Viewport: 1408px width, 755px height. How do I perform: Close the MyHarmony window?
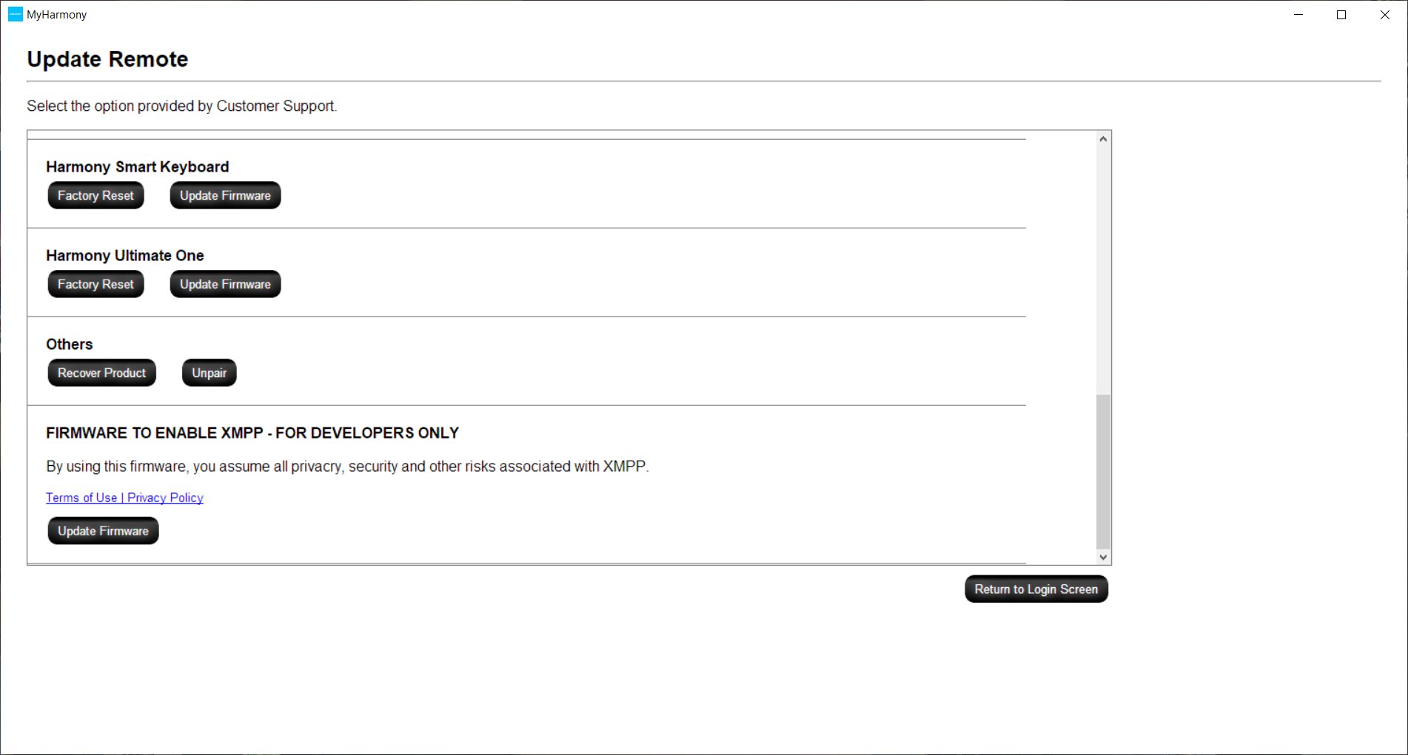coord(1384,15)
